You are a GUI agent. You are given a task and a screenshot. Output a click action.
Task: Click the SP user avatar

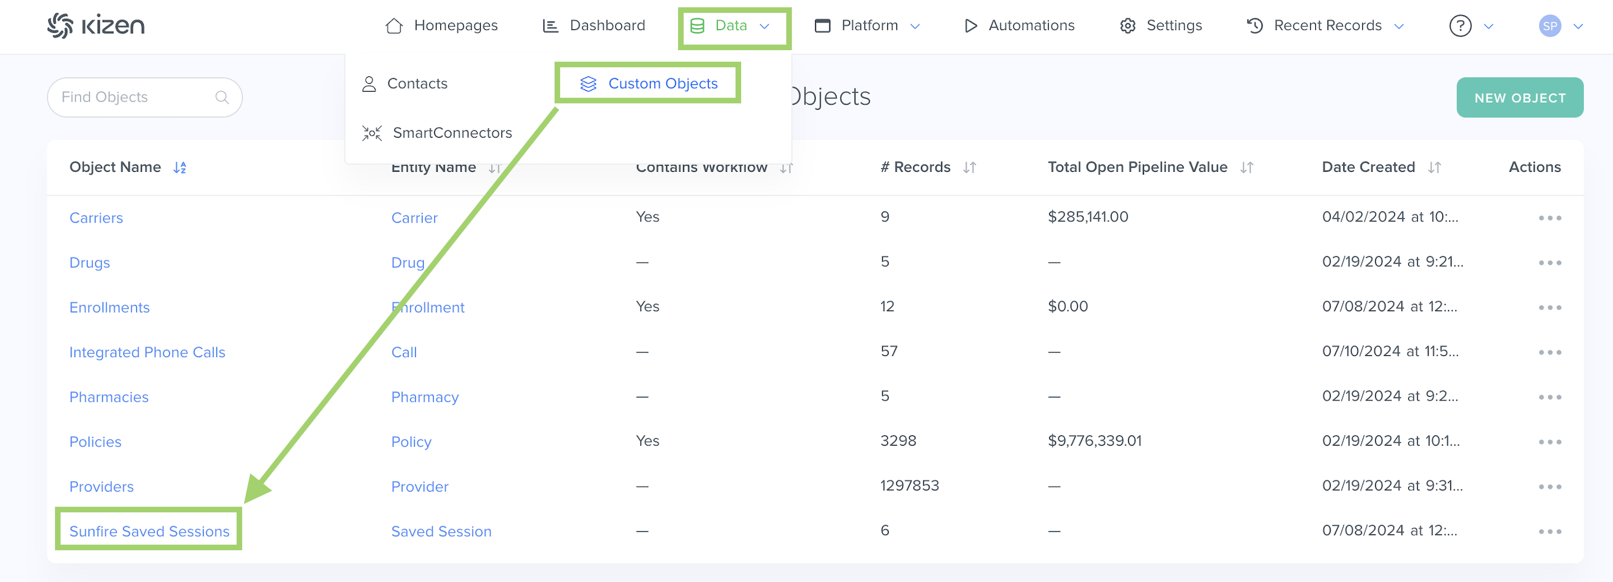click(1550, 26)
